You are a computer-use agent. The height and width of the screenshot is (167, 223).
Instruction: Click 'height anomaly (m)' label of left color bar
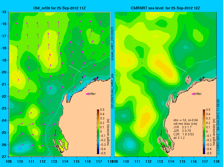coord(108,132)
